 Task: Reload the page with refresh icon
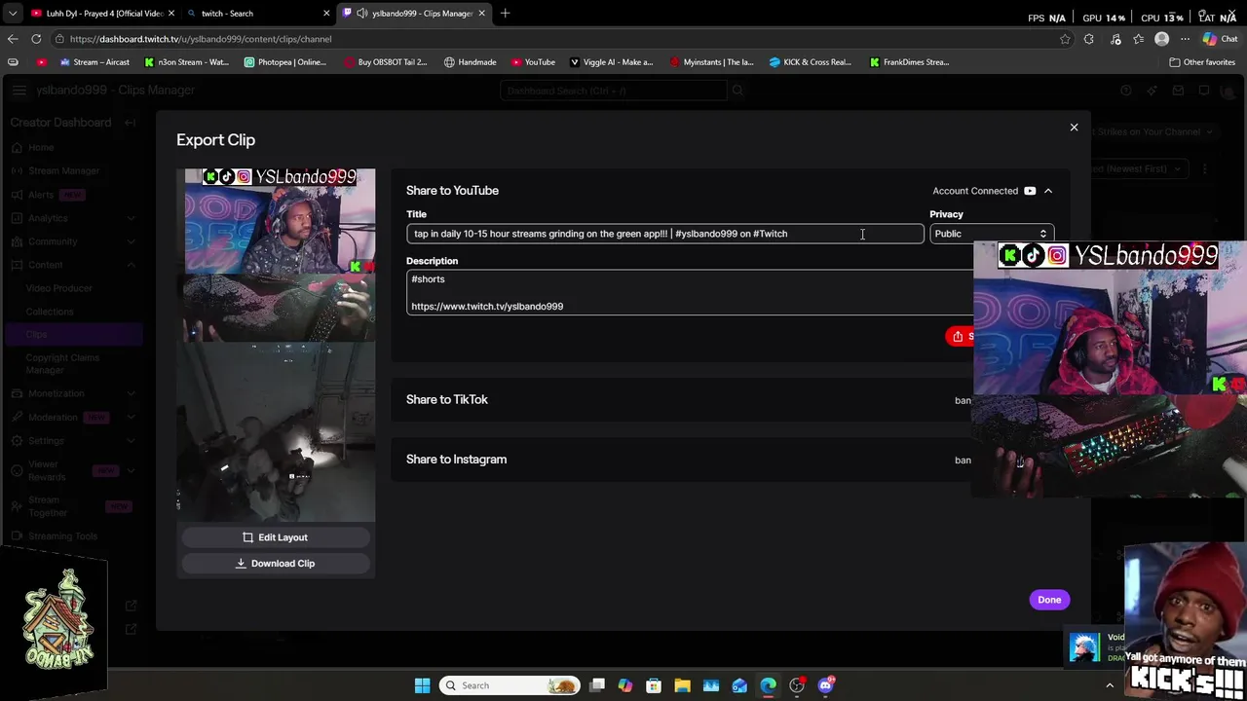pyautogui.click(x=36, y=39)
